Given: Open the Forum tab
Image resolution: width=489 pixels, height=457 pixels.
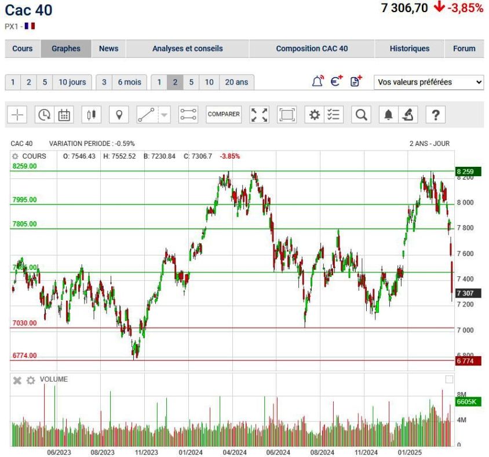Looking at the screenshot, I should coord(464,49).
